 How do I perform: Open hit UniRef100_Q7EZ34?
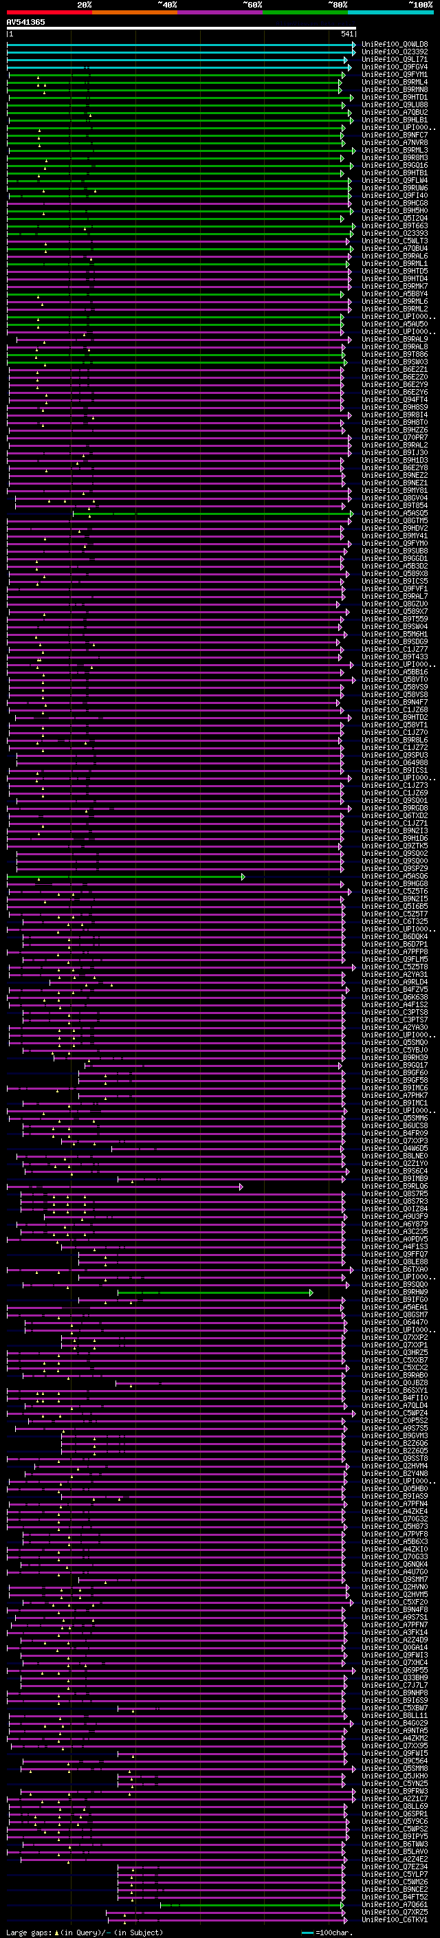point(394,1867)
